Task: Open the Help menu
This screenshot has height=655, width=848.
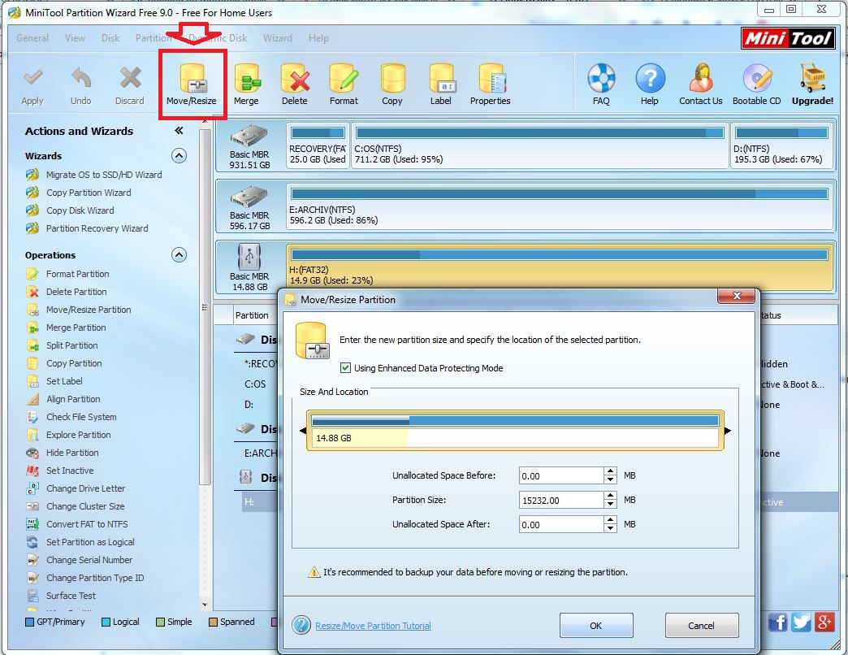Action: point(318,38)
